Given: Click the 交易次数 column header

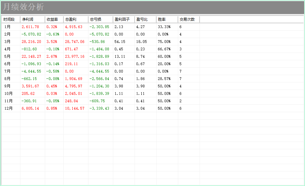Looking at the screenshot, I should [189, 19].
